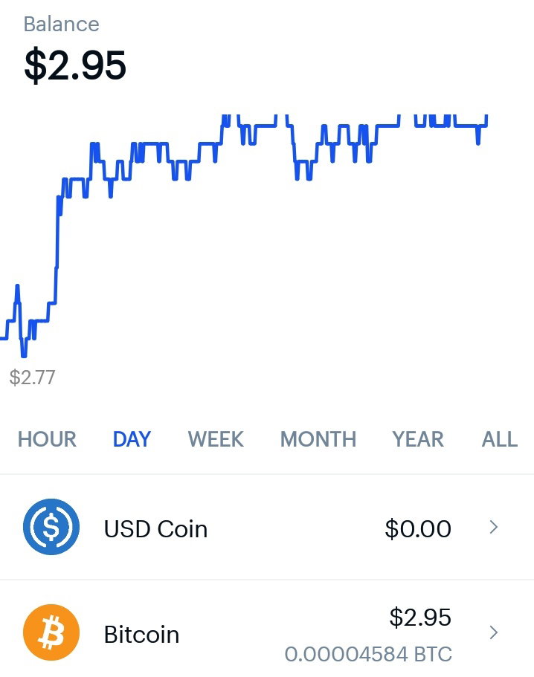Switch chart range to YEAR
Screen dimensions: 534x677
click(418, 439)
